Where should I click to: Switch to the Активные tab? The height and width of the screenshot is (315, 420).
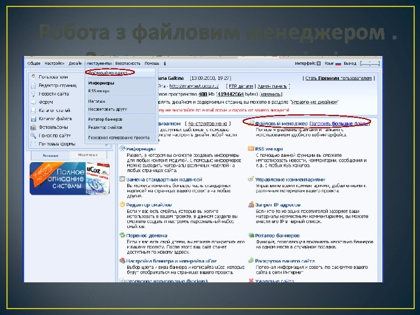tap(50, 155)
